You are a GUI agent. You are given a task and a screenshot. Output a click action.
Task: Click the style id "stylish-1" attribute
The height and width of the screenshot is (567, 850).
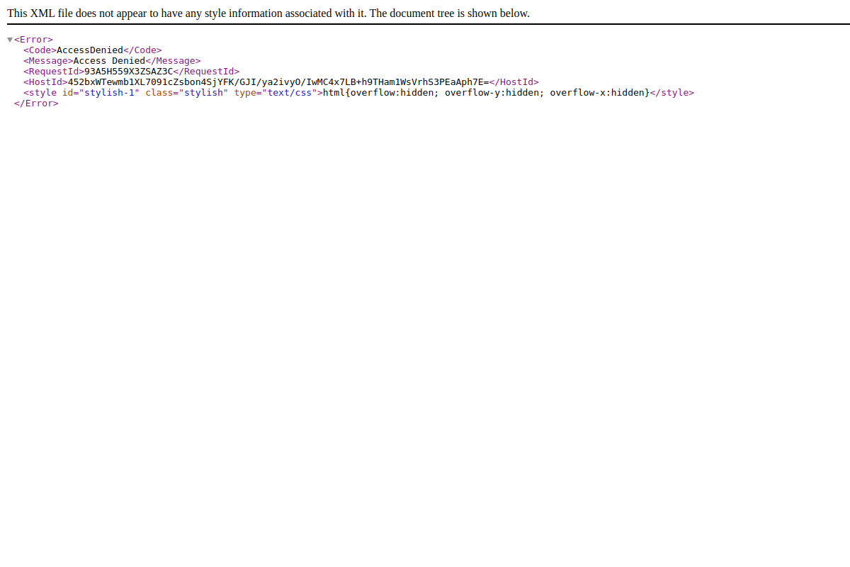tap(101, 93)
